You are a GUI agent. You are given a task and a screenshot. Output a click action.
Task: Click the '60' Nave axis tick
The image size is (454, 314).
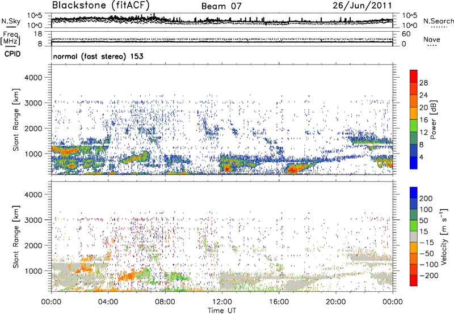(406, 34)
